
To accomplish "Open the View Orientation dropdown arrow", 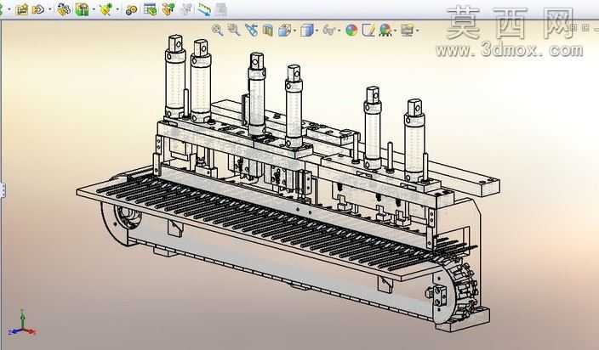I will 294,31.
